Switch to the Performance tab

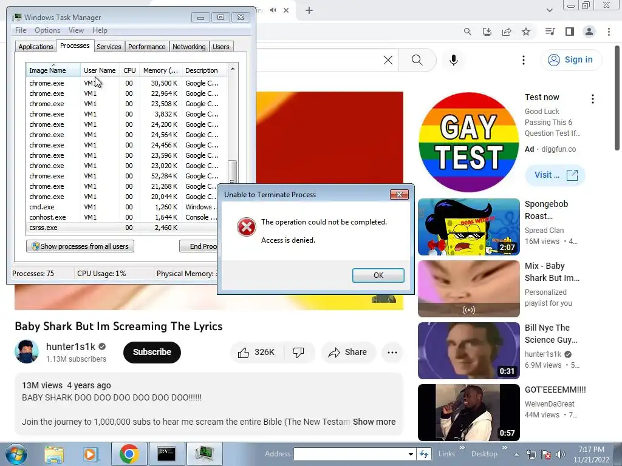147,47
